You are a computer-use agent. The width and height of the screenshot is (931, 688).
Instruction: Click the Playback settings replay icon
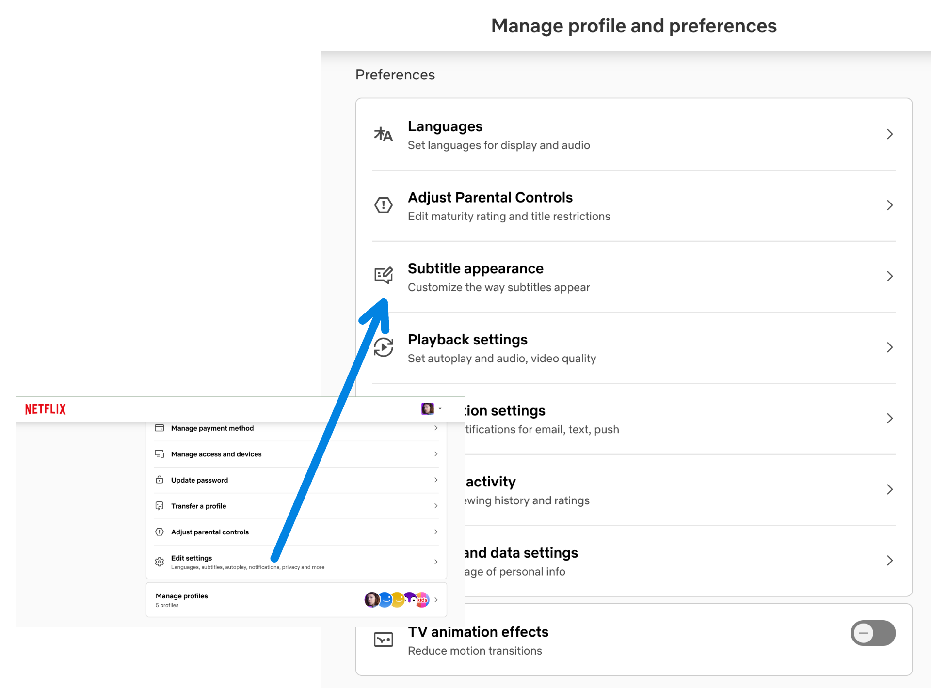tap(384, 347)
